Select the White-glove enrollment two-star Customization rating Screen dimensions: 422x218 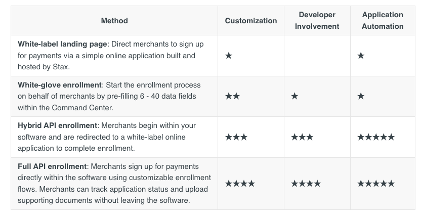[x=232, y=96]
